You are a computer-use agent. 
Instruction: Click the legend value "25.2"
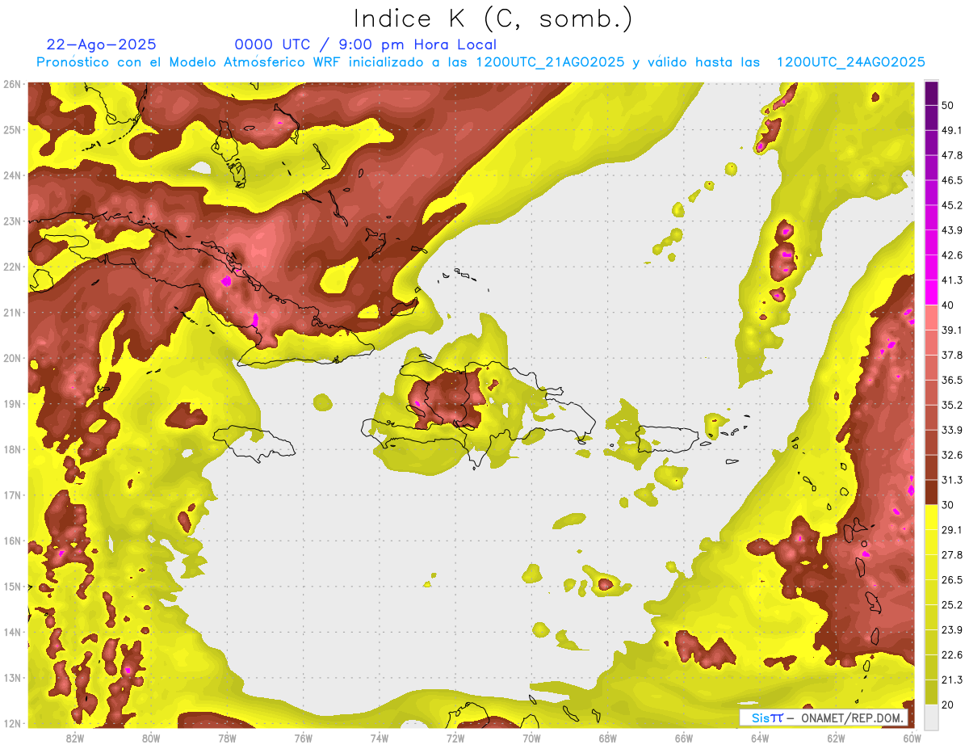click(952, 605)
